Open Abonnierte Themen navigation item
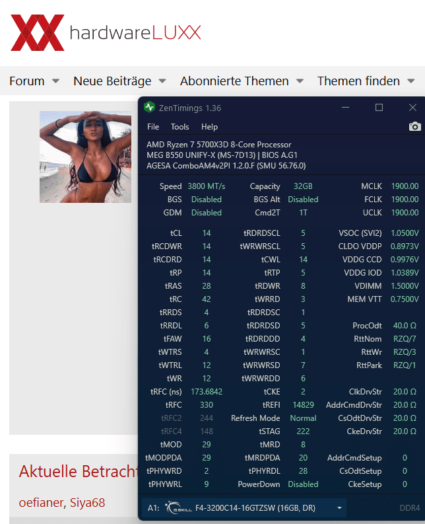 (234, 81)
